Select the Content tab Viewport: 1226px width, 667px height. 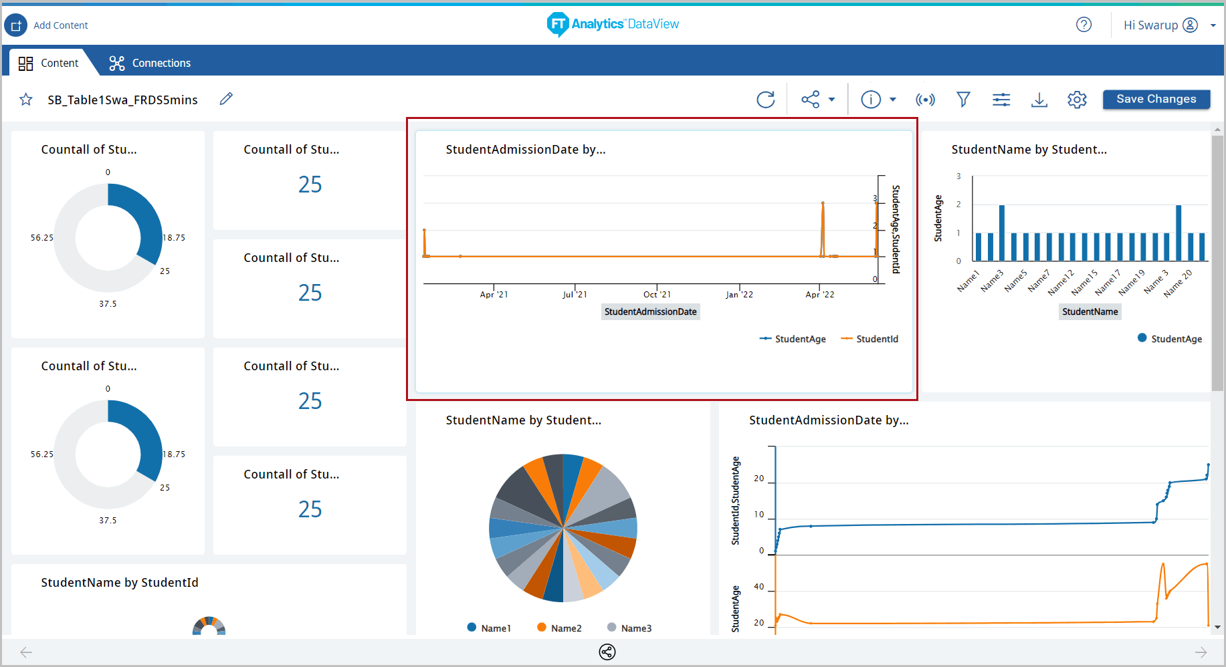49,63
